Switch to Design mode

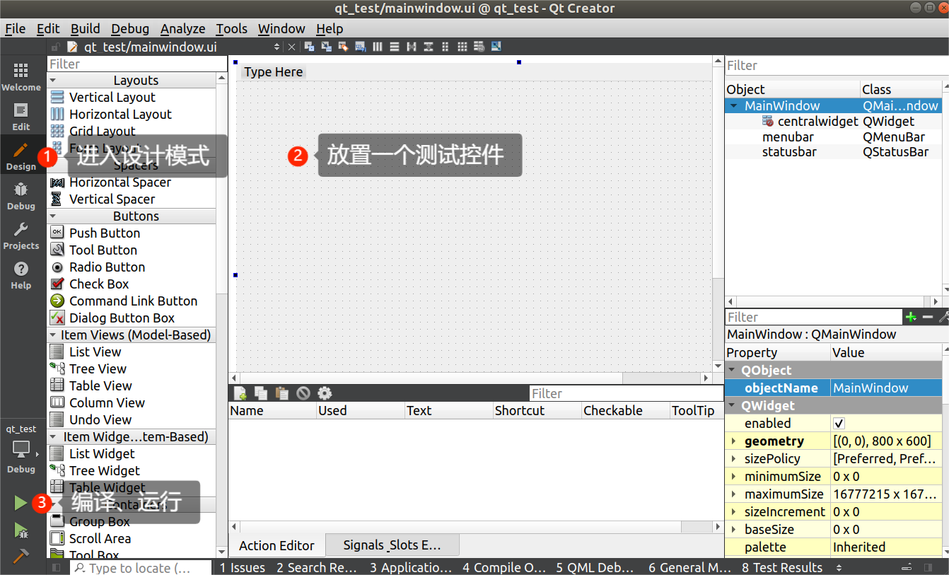(x=21, y=156)
